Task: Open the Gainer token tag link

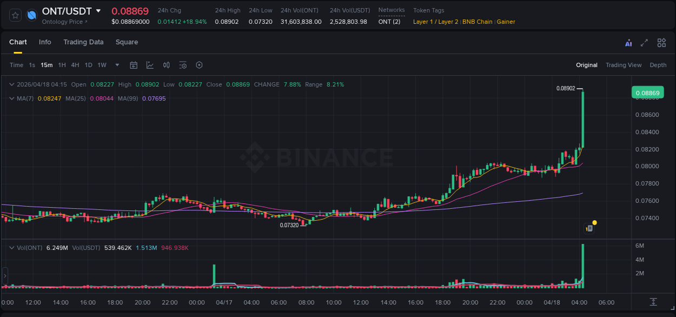Action: click(506, 22)
